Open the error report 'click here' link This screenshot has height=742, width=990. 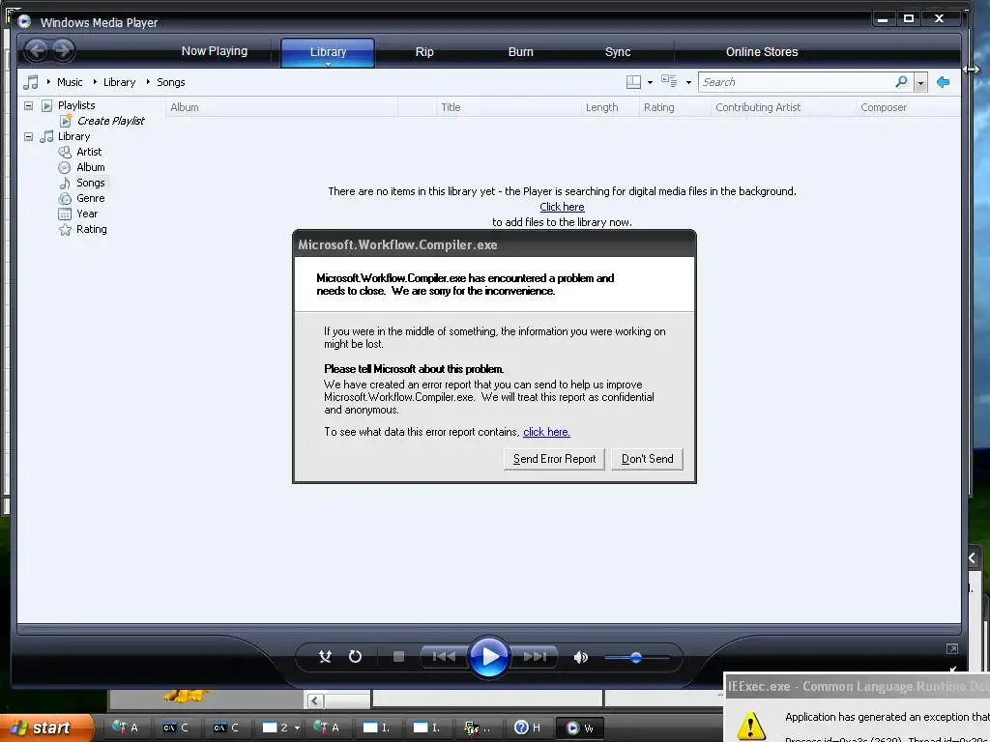click(x=546, y=432)
